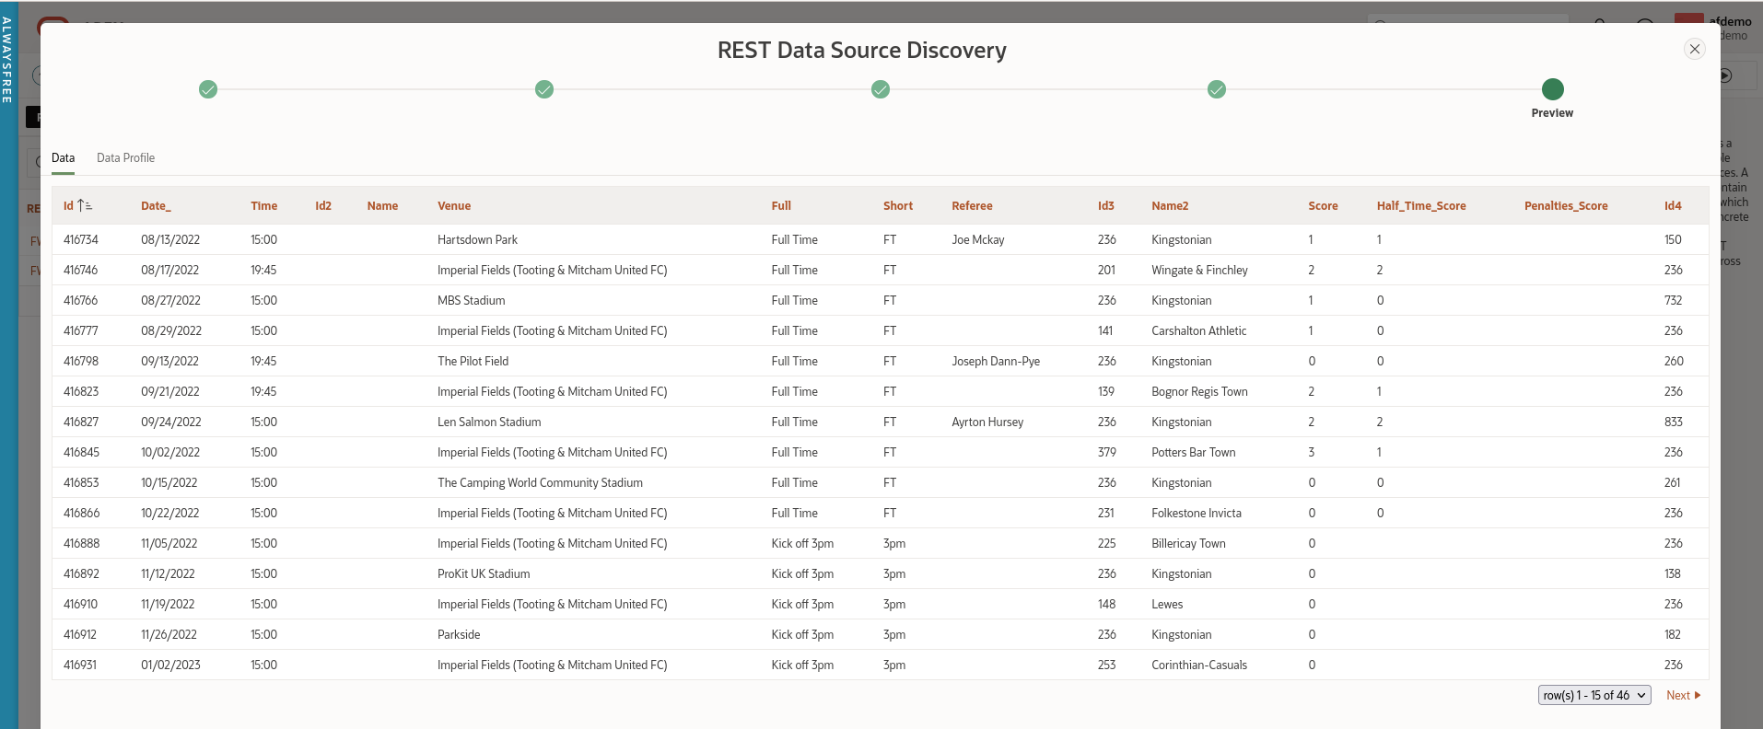Image resolution: width=1763 pixels, height=729 pixels.
Task: Select the Hartsdown Park venue cell
Action: 477,240
